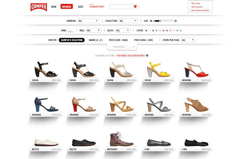The image size is (240, 159).
Task: Pick the black color swatch filter
Action: point(146,30)
